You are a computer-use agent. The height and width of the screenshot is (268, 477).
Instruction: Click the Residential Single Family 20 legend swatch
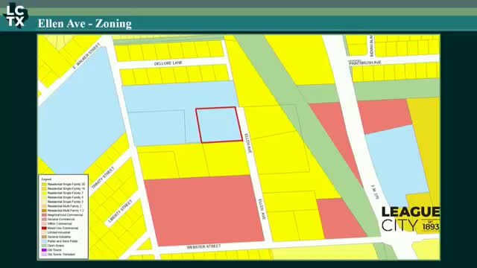[x=44, y=184]
